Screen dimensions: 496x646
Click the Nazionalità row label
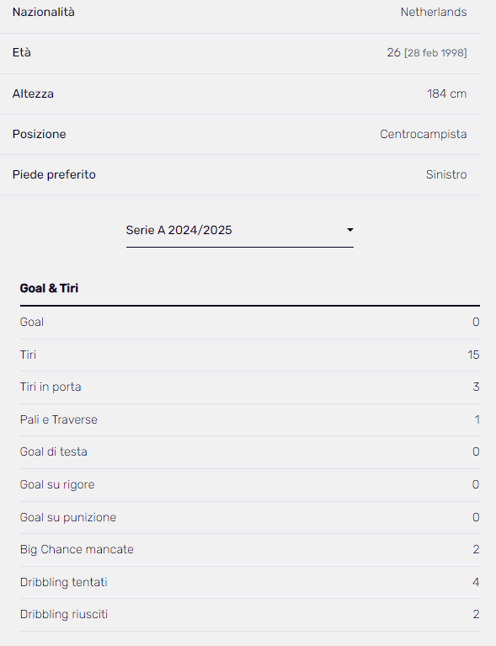pyautogui.click(x=43, y=12)
